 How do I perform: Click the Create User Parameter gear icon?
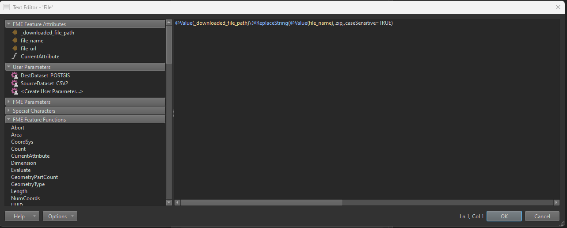15,91
